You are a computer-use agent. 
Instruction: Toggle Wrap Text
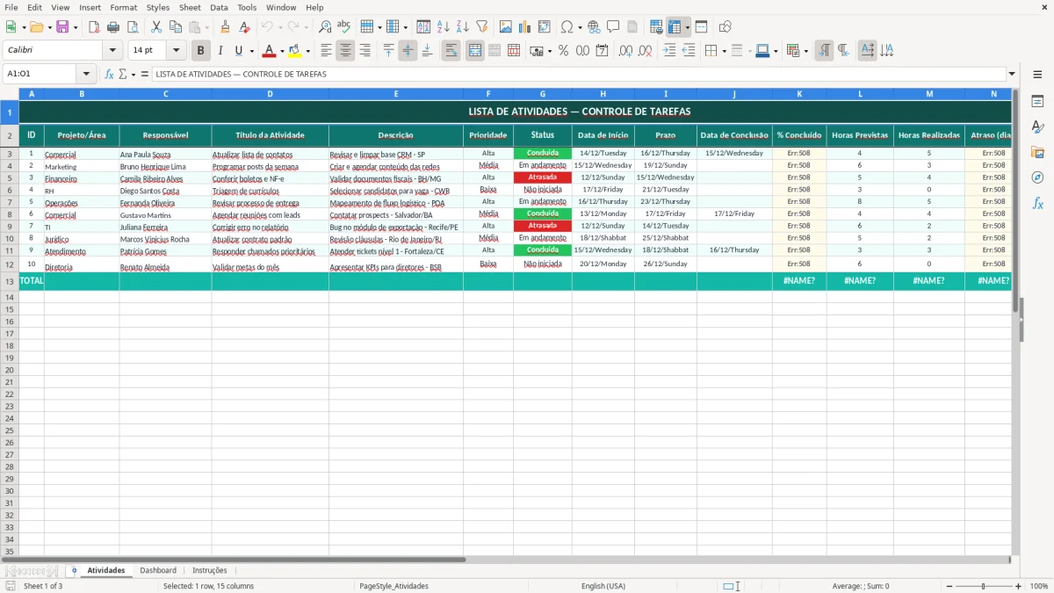[451, 51]
